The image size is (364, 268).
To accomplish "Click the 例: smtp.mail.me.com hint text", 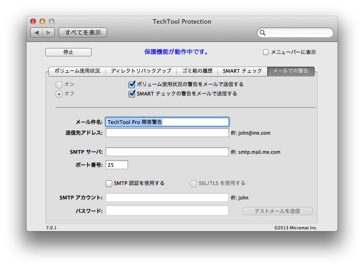I will [x=256, y=152].
